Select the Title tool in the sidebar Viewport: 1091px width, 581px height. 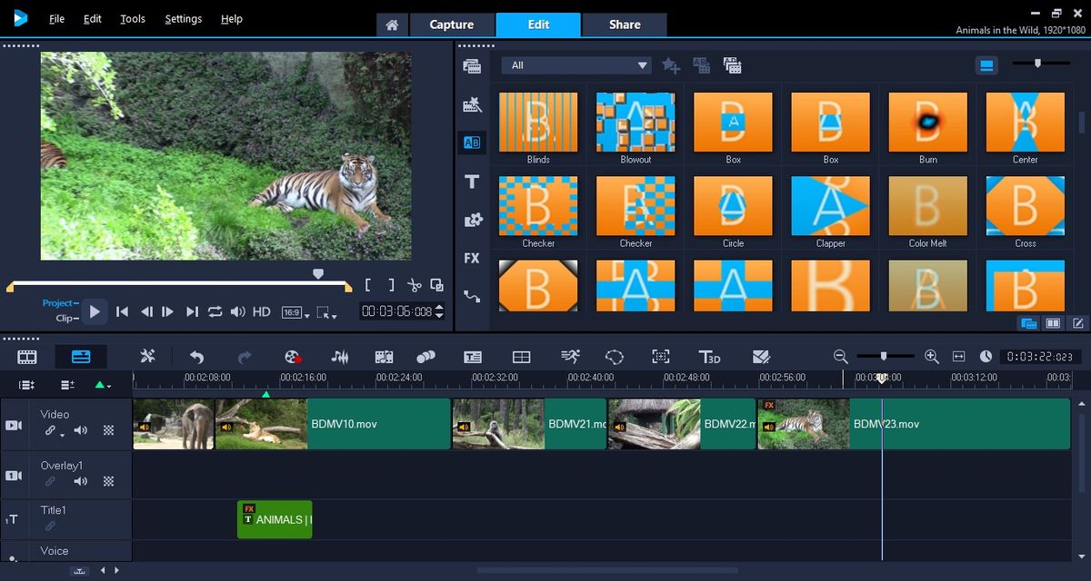click(472, 182)
